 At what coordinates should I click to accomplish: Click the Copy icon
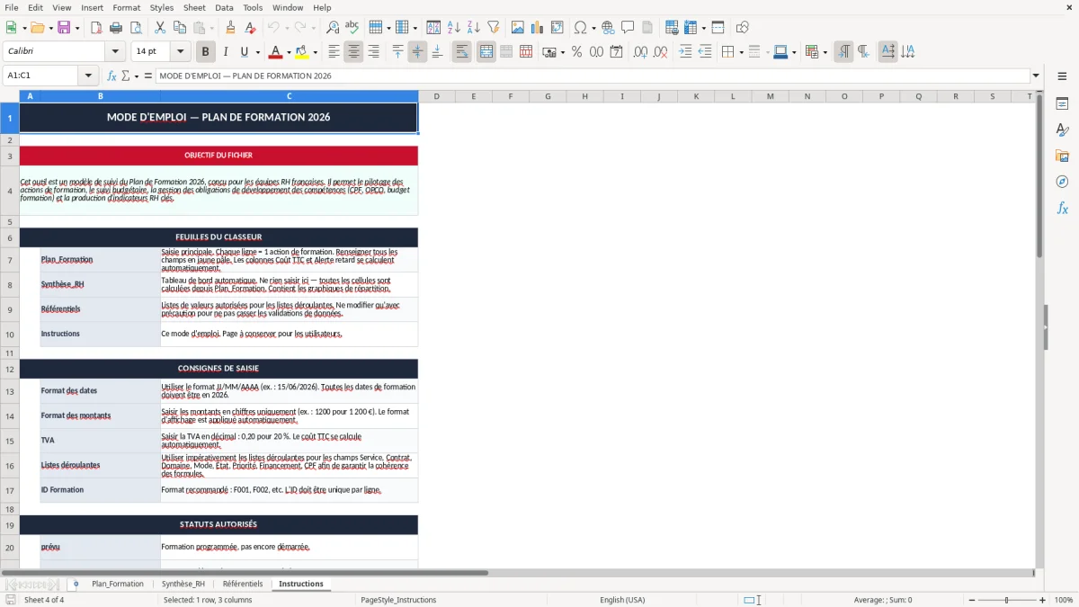tap(179, 28)
